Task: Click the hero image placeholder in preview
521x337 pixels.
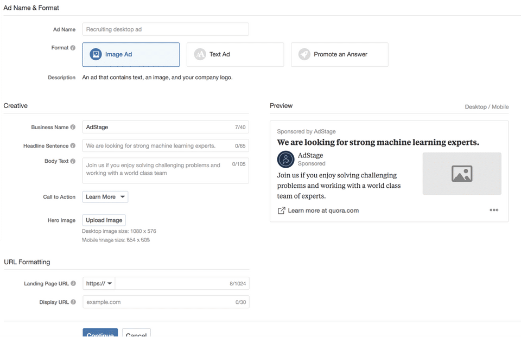Action: point(462,174)
